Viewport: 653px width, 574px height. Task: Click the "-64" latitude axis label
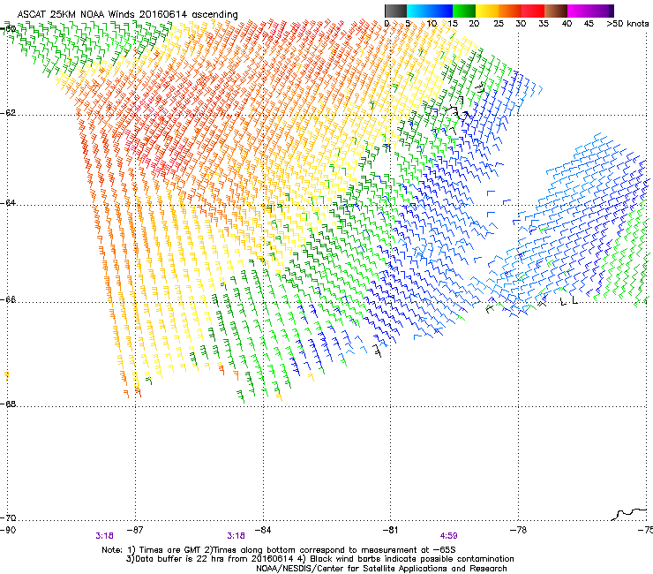click(x=8, y=203)
